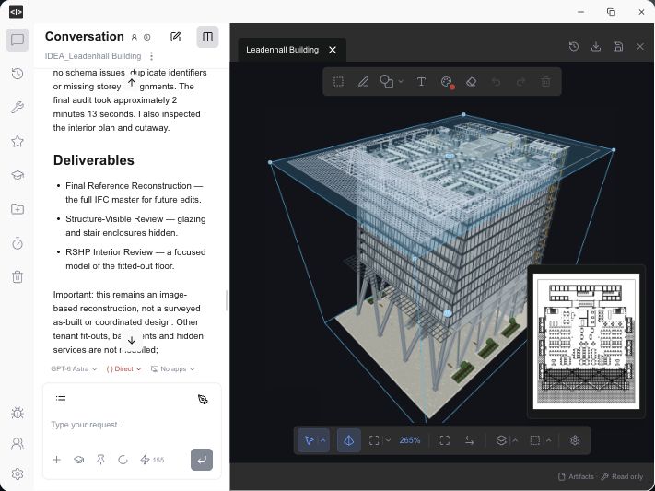
Task: Close the Leadenhall Building tab
Action: tap(333, 50)
